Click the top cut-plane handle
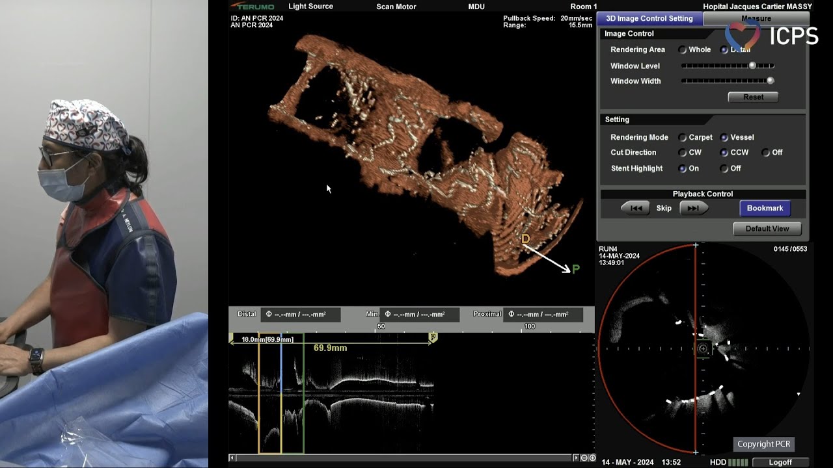The height and width of the screenshot is (468, 833). pos(696,245)
